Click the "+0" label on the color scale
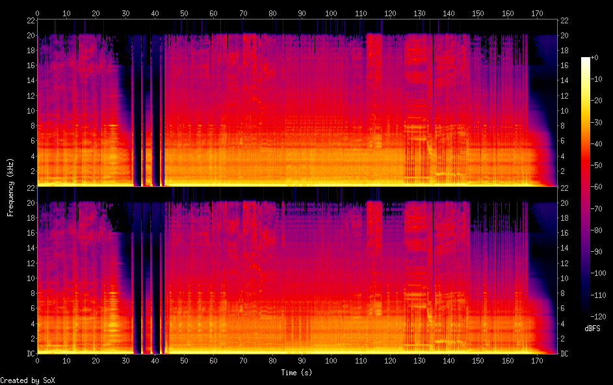The height and width of the screenshot is (385, 613). pos(594,57)
